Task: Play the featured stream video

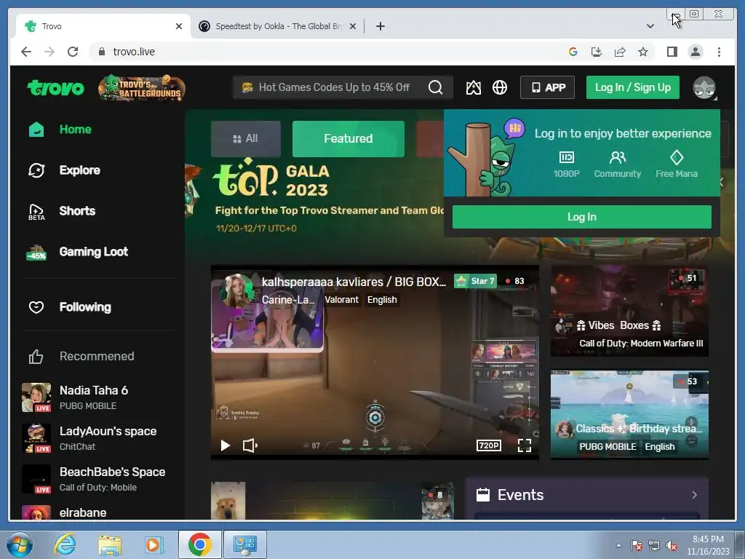Action: (226, 445)
